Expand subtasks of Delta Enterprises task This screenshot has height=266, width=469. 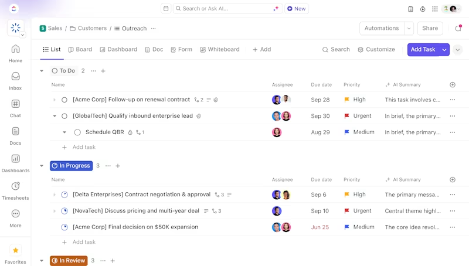pyautogui.click(x=55, y=195)
